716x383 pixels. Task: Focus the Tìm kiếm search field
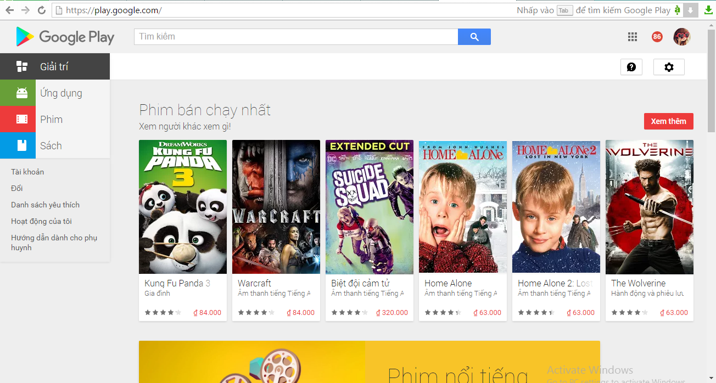[296, 37]
